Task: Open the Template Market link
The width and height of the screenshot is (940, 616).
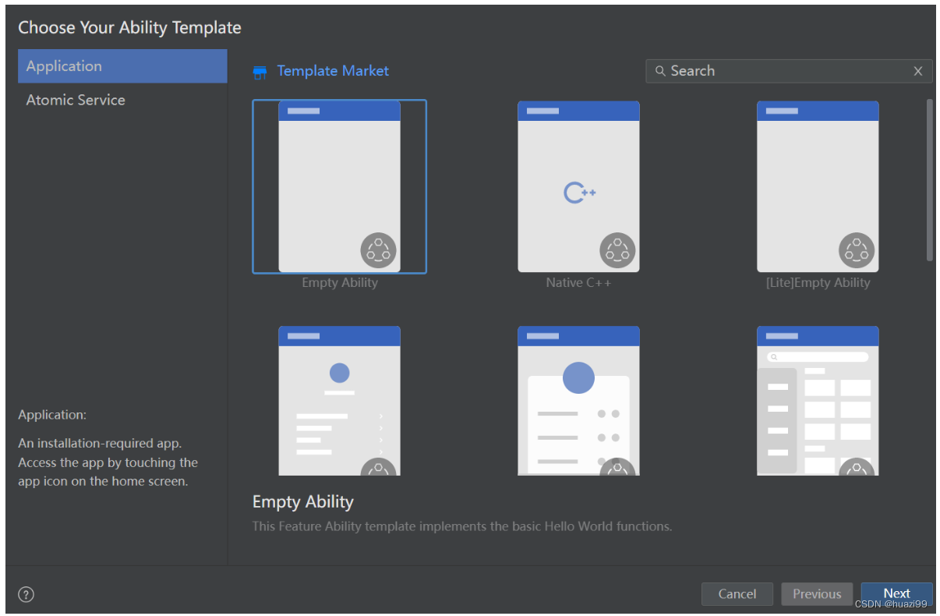Action: (333, 71)
